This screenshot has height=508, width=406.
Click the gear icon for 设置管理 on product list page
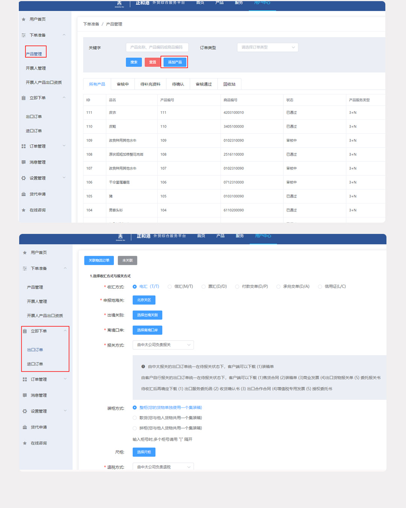tap(24, 178)
